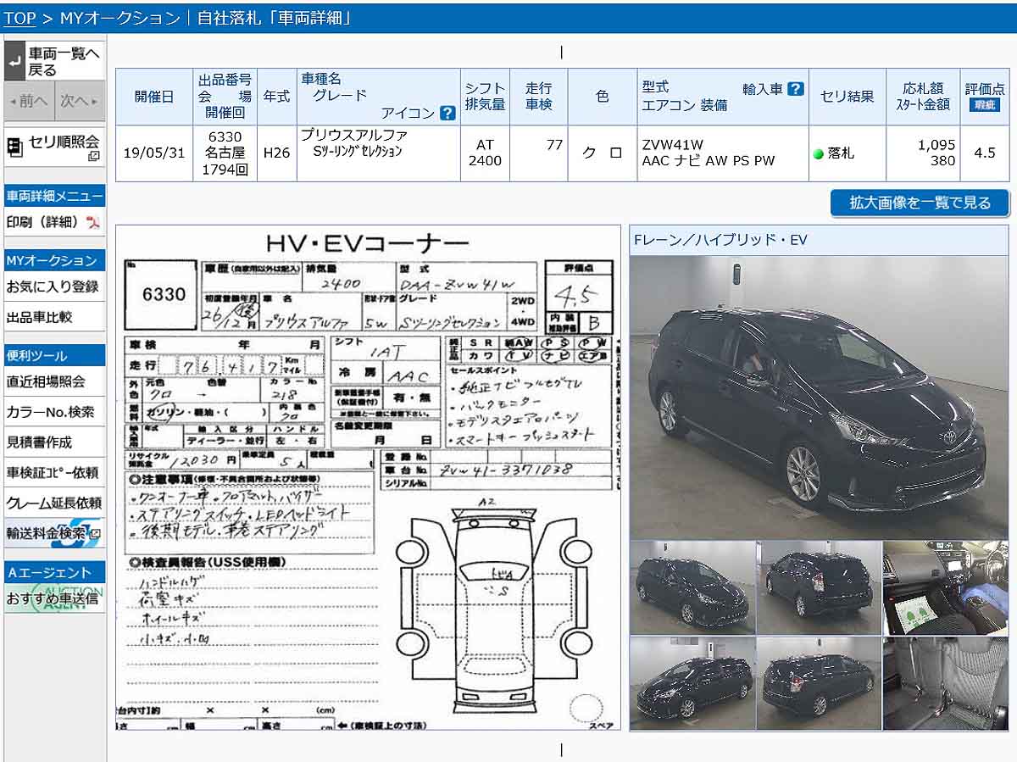Viewport: 1017px width, 762px height.
Task: Click the green 落札 status dot
Action: (819, 154)
